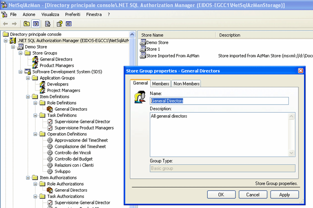Switch to the Non Members tab
This screenshot has width=313, height=208.
pos(186,84)
